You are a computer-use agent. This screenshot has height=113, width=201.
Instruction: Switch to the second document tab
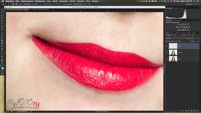(x=41, y=9)
